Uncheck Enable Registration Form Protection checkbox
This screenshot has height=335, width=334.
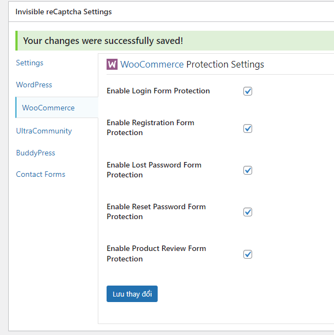pos(248,129)
